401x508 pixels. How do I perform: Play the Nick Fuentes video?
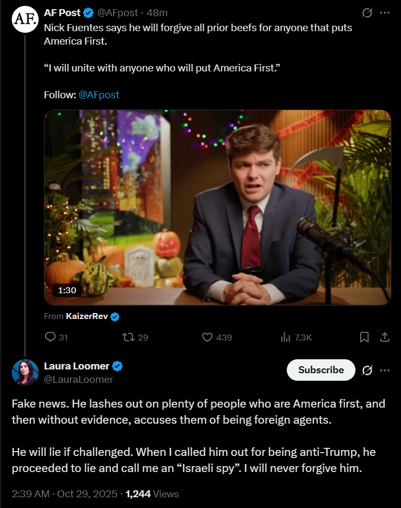pyautogui.click(x=217, y=207)
